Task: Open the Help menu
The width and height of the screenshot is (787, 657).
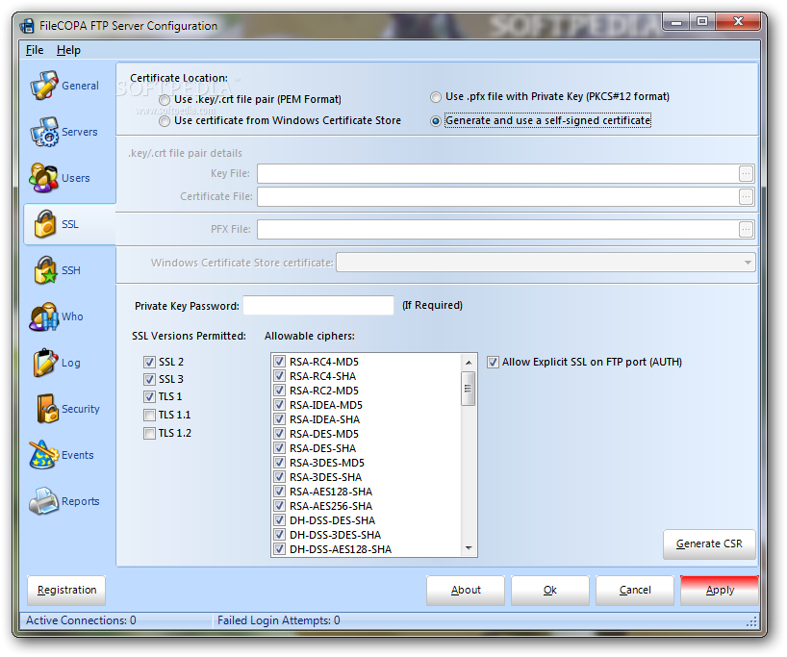Action: pos(68,50)
